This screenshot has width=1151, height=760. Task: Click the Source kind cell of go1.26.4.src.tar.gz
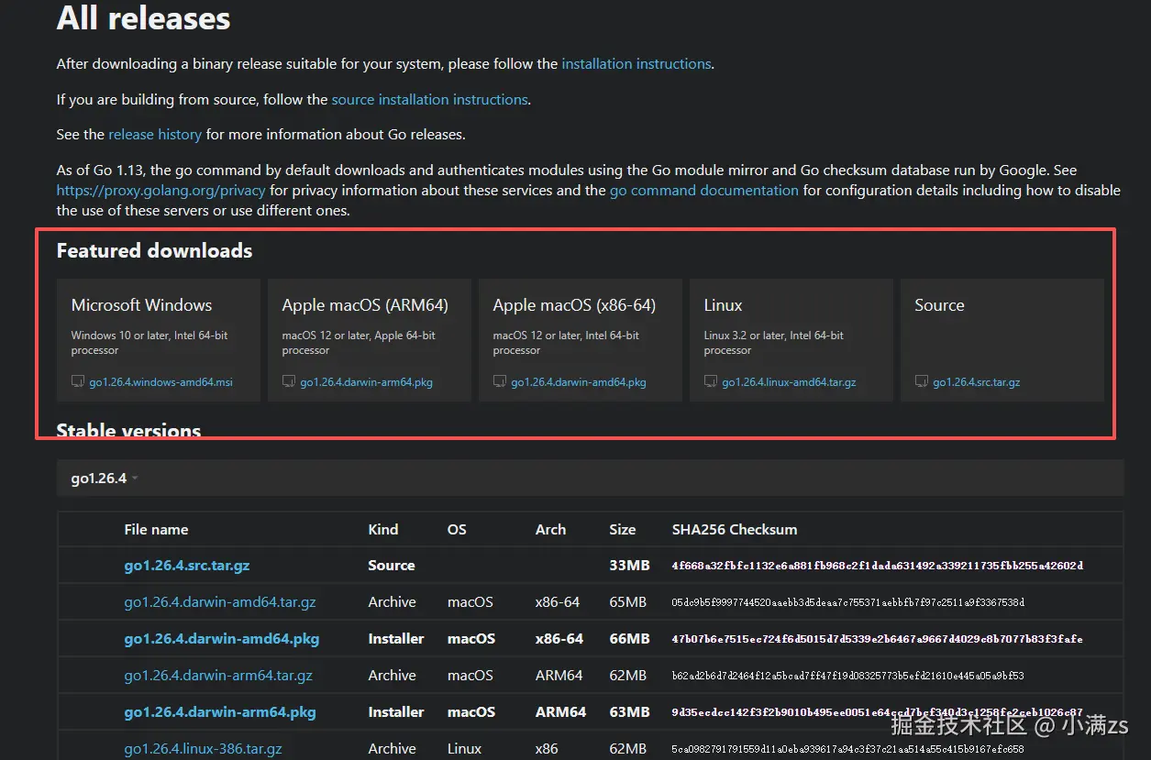tap(392, 566)
